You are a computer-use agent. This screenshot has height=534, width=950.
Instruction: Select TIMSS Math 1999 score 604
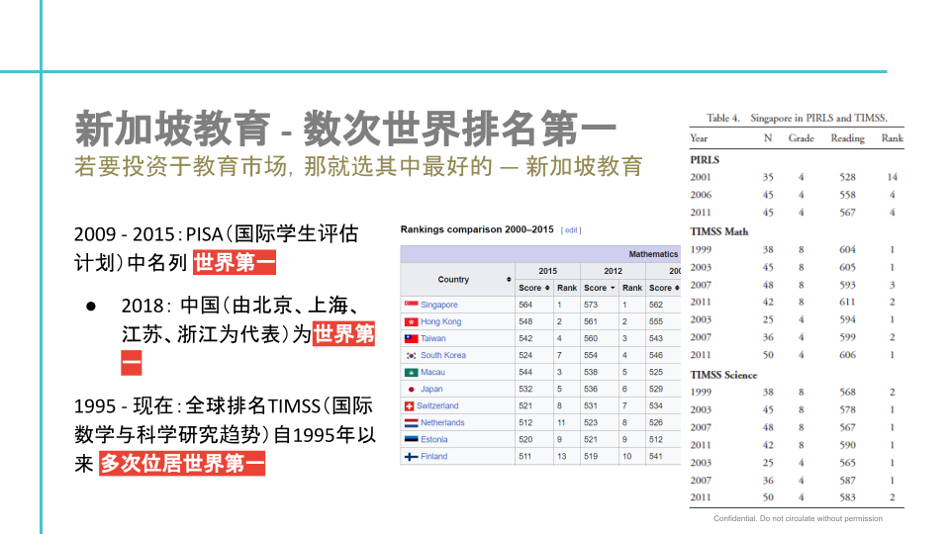click(848, 249)
